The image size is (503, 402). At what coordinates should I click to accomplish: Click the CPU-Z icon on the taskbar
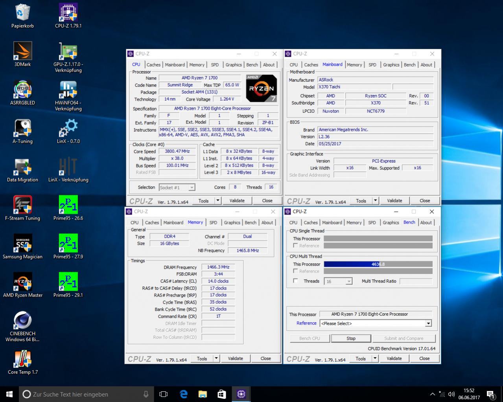pos(241,394)
